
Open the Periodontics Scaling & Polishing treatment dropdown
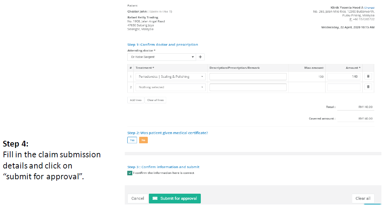(x=171, y=77)
